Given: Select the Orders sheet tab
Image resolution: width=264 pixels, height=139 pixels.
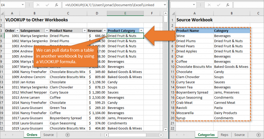Looking at the screenshot, I should [32, 135].
